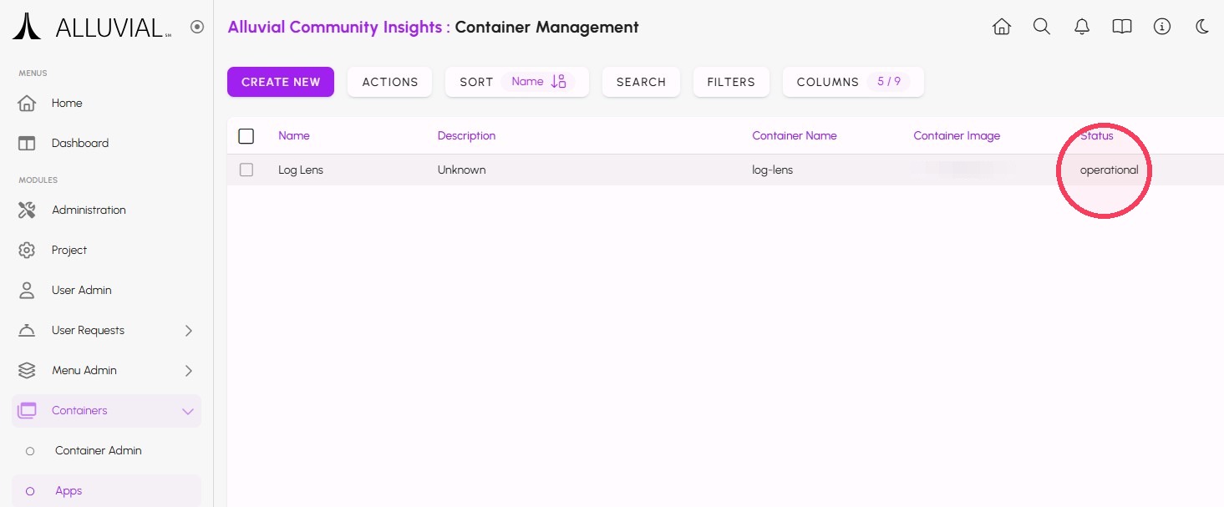Sort by the Name column header
This screenshot has height=507, width=1224.
[x=294, y=135]
